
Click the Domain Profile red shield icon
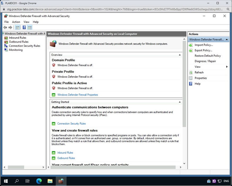click(x=54, y=65)
